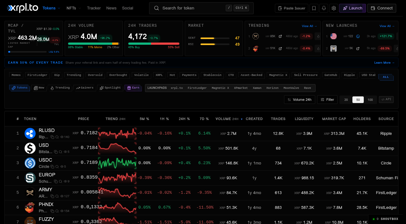
Task: Expand the NFTs menu in top navigation
Action: click(73, 8)
